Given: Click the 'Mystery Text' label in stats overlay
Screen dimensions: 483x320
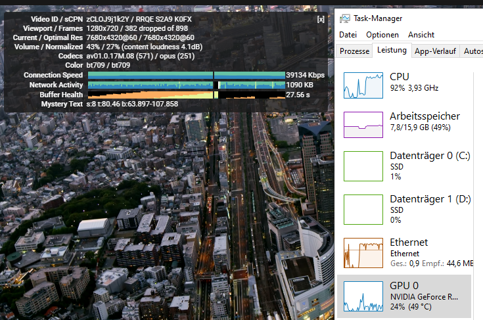Looking at the screenshot, I should [62, 104].
